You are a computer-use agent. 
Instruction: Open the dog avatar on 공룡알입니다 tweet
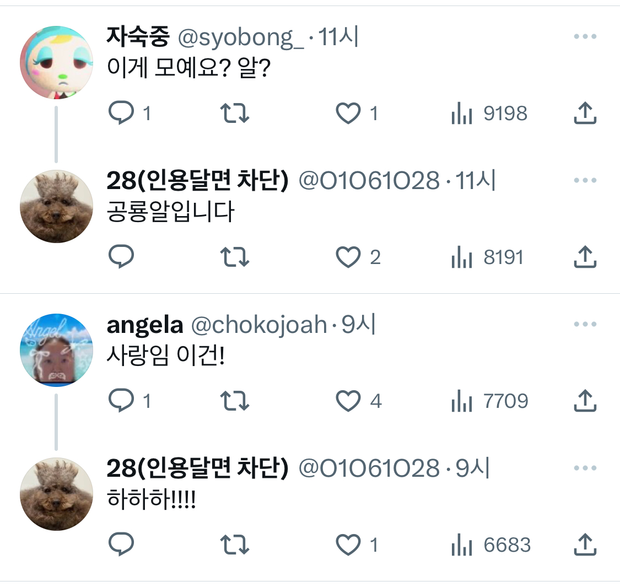point(57,207)
